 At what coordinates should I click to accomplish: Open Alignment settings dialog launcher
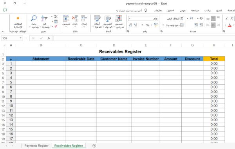tap(161, 31)
